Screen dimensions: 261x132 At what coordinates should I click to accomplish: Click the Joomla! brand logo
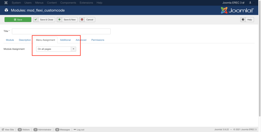237,10
